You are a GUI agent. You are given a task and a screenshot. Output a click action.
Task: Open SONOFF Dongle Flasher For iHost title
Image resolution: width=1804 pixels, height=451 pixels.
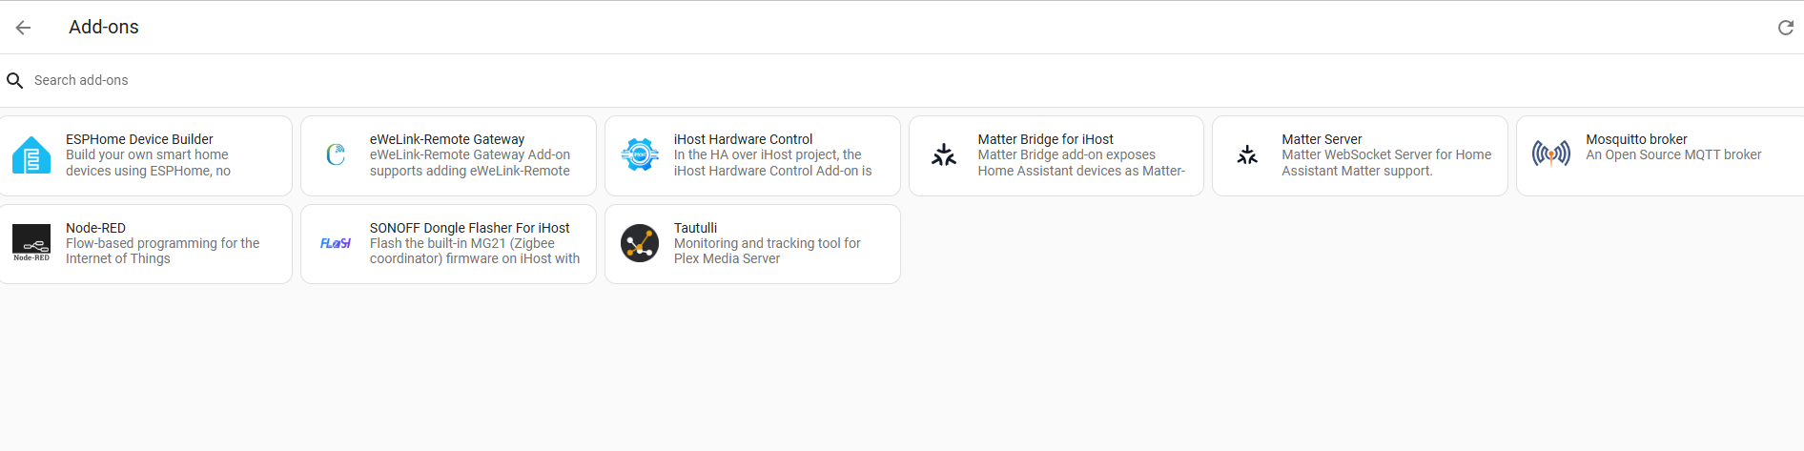coord(469,228)
